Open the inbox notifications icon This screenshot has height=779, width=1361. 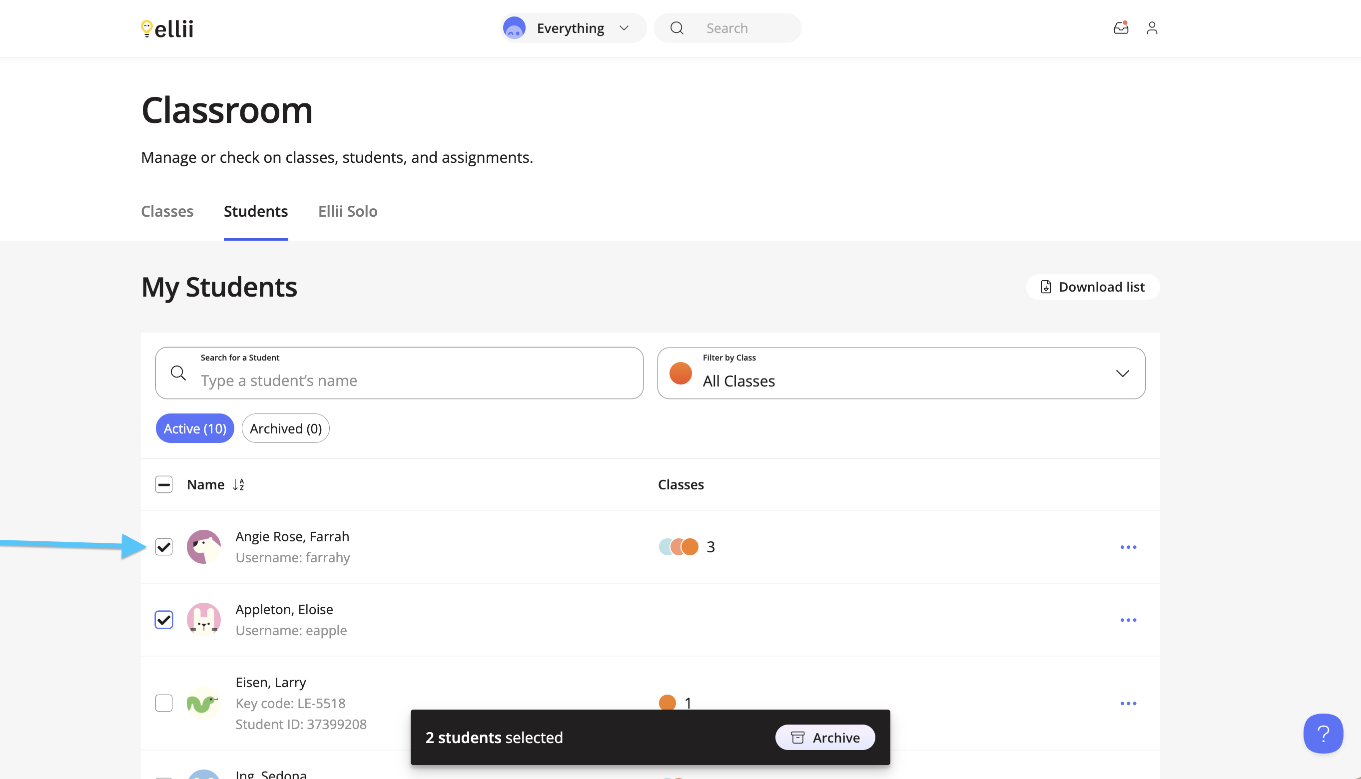[1121, 28]
